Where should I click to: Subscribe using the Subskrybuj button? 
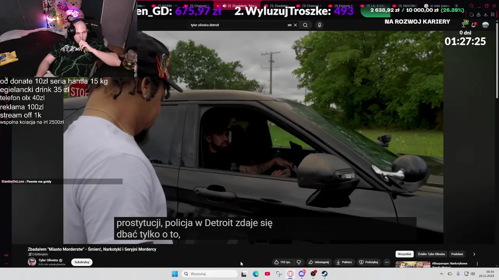82,262
